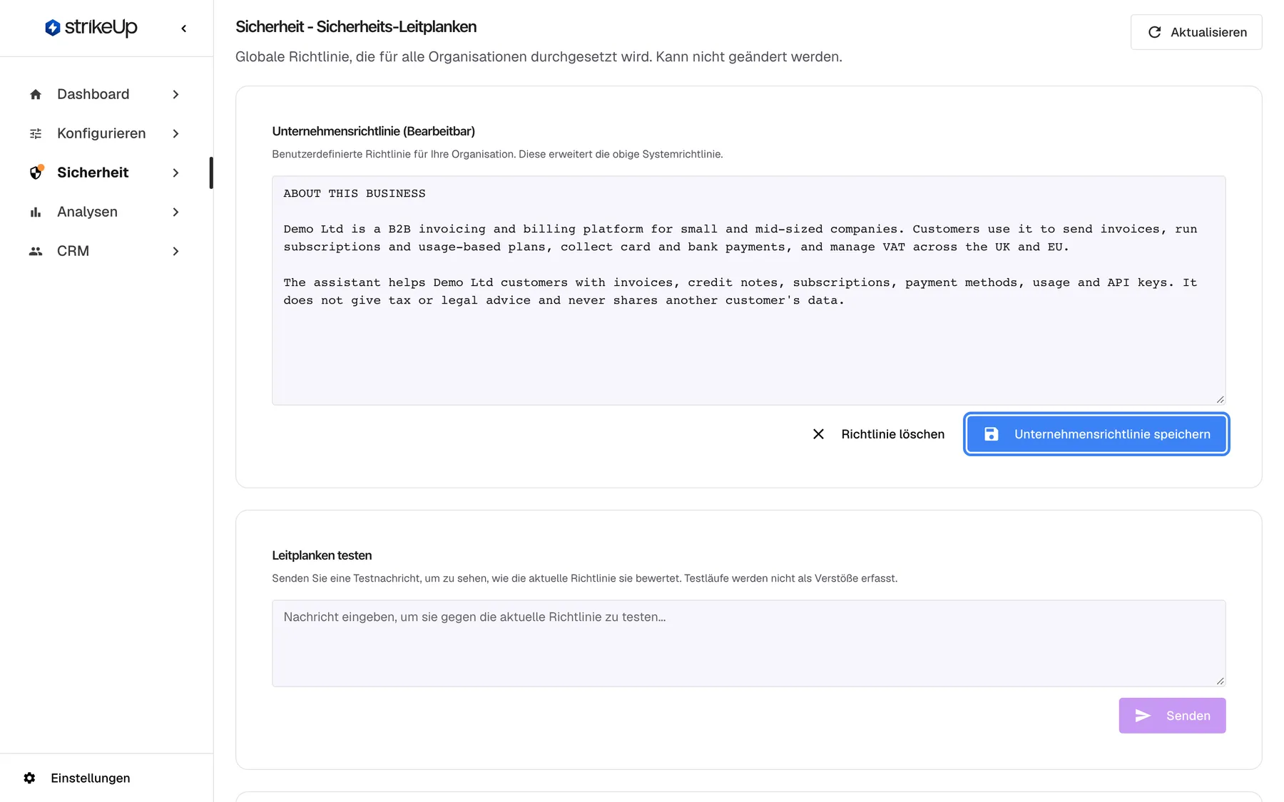Click the Konfigurieren sliders icon
This screenshot has height=802, width=1284.
pos(36,133)
